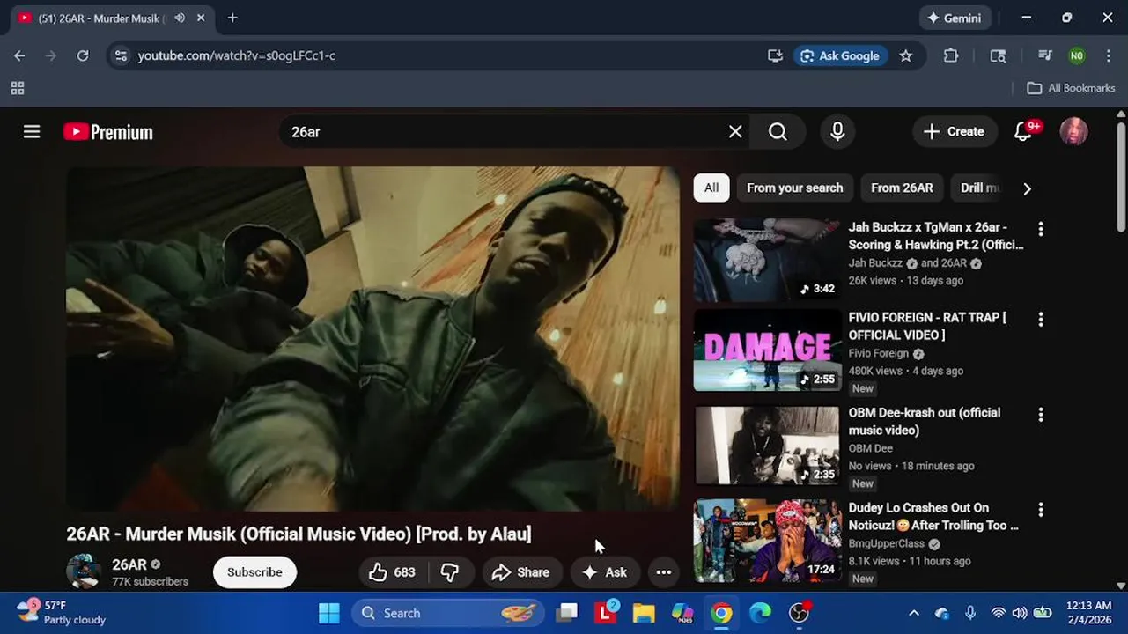Cast or install screen icon in address bar
Screen dimensions: 1128x634
(x=775, y=55)
